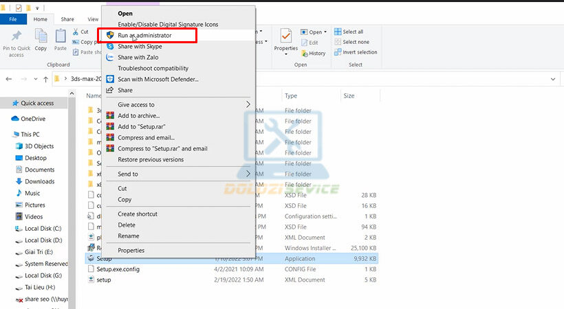Image resolution: width=564 pixels, height=309 pixels.
Task: Open the File tab
Action: [x=13, y=19]
